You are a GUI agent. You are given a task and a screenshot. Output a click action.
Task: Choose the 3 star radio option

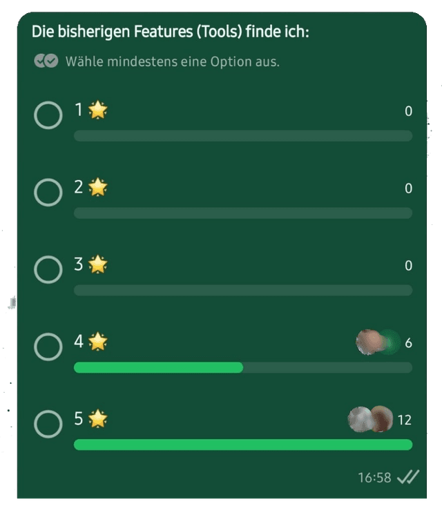coord(48,270)
